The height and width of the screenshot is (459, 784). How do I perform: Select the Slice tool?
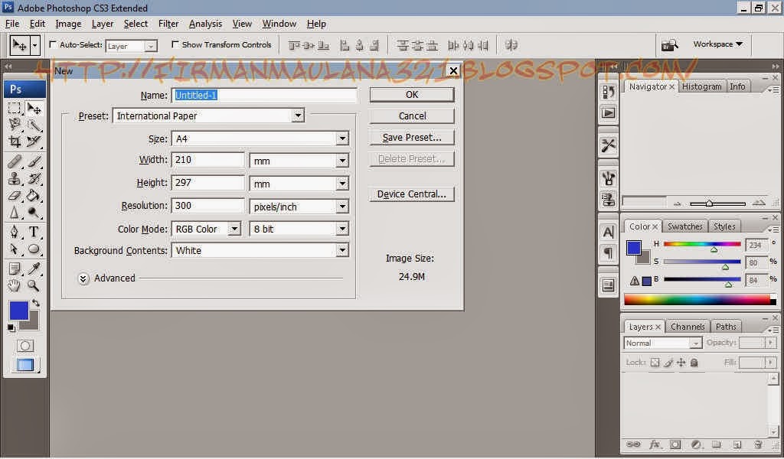[34, 142]
